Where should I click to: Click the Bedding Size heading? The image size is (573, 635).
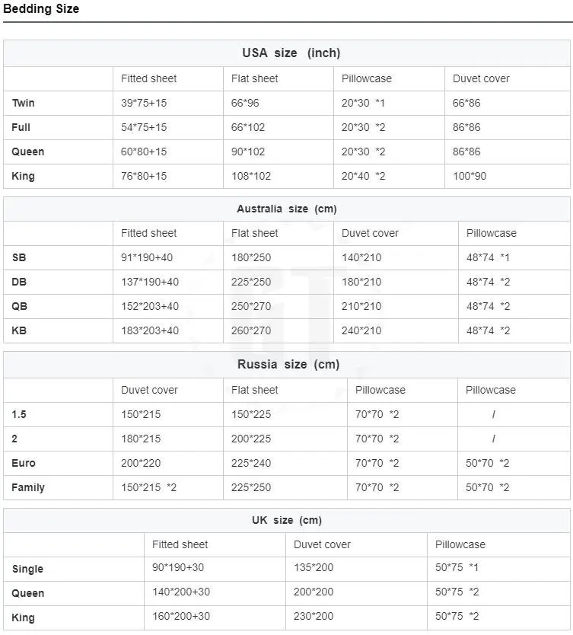[x=41, y=9]
